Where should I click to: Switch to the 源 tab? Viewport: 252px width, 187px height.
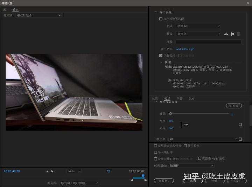tap(5, 10)
